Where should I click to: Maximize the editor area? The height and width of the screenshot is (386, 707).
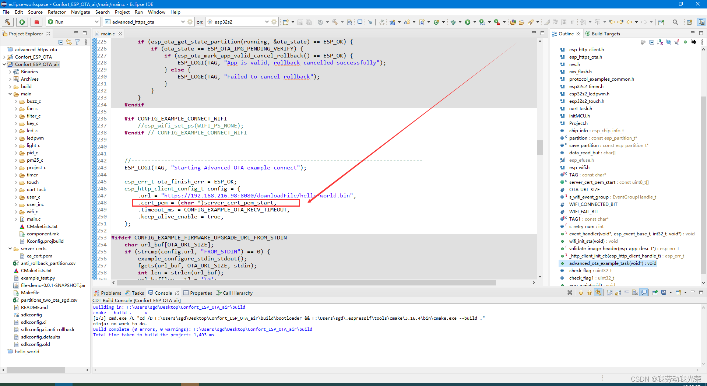(x=542, y=33)
